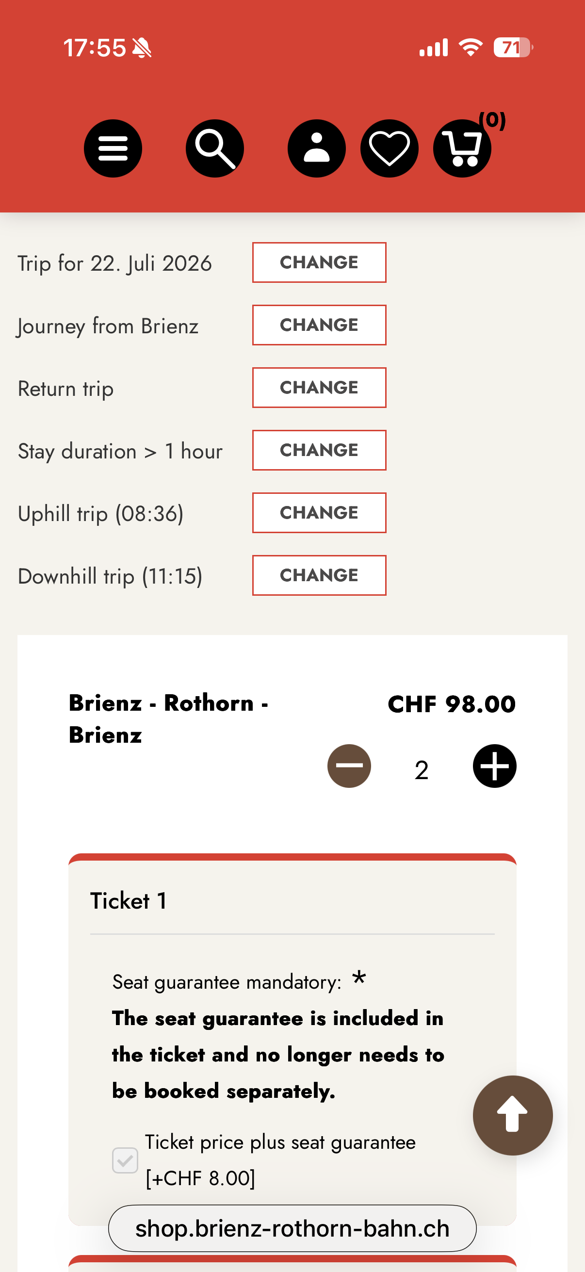Select the Ticket 1 header
585x1272 pixels.
point(129,901)
